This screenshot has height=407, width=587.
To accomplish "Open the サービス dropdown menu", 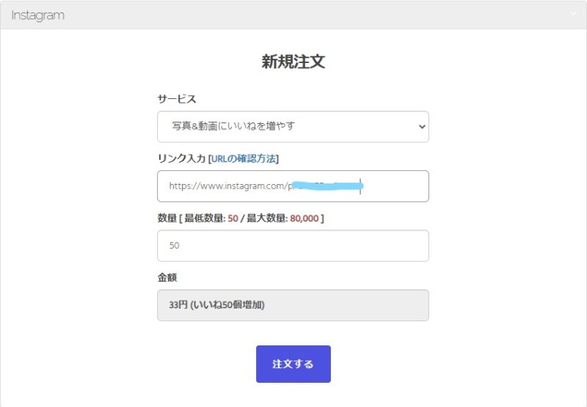I will point(293,126).
